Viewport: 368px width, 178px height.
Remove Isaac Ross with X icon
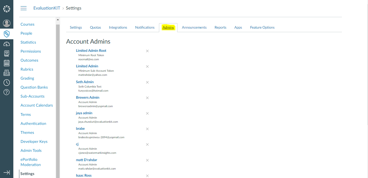(x=147, y=176)
